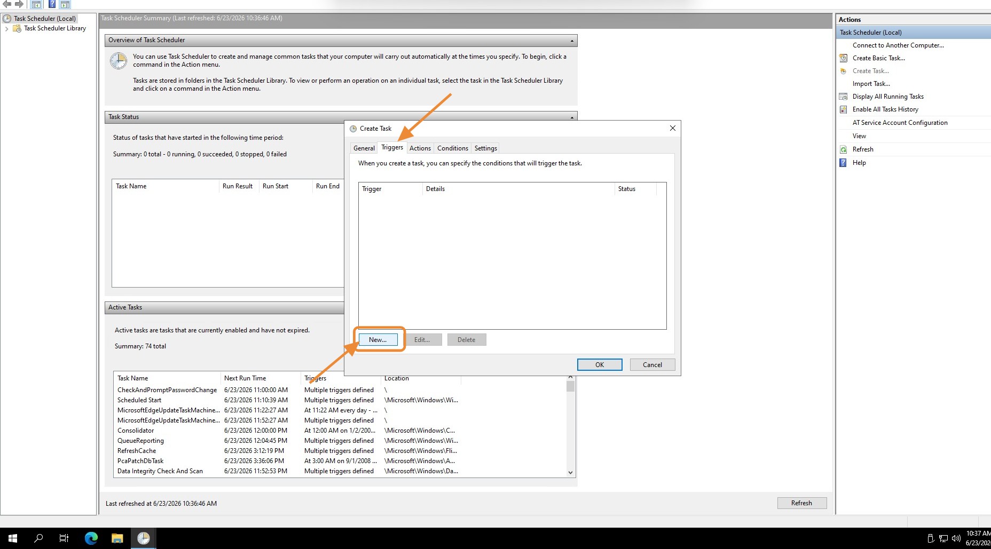This screenshot has height=549, width=991.
Task: Click the Task Scheduler taskbar icon
Action: [143, 538]
